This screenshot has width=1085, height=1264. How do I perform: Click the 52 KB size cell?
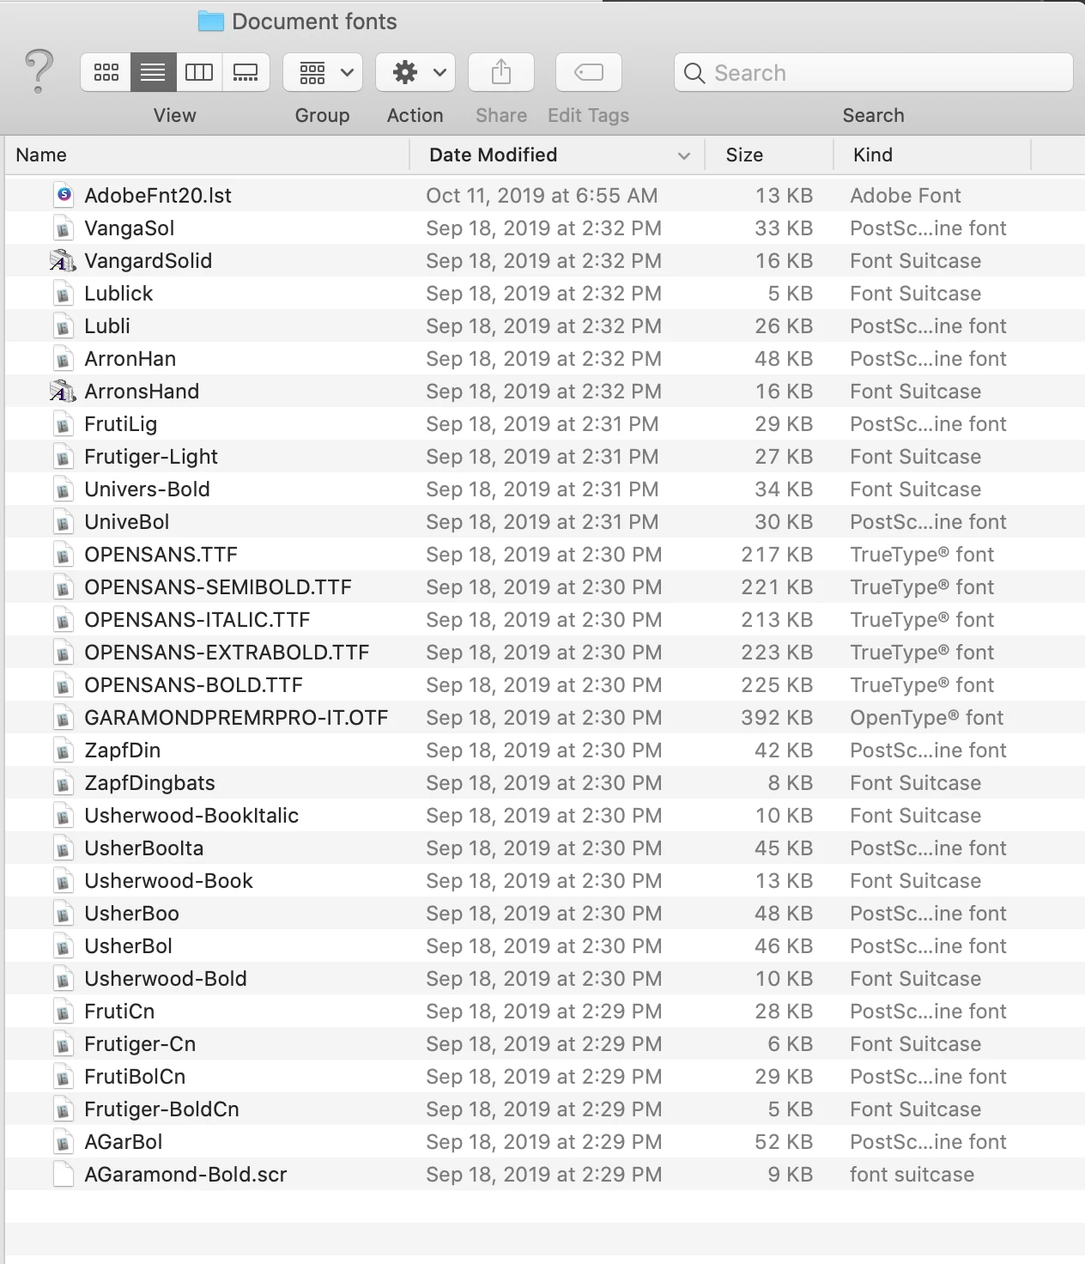tap(784, 1141)
